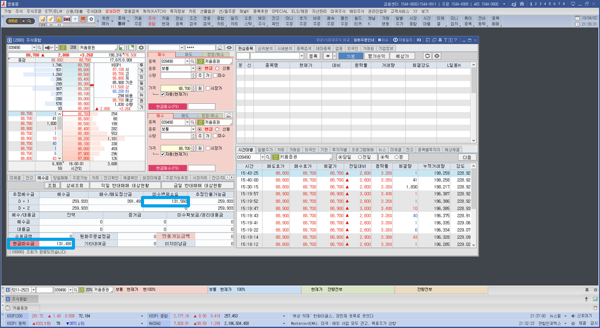Click 익일 반대매매 대상현황 button
This screenshot has height=328, width=600.
click(125, 186)
